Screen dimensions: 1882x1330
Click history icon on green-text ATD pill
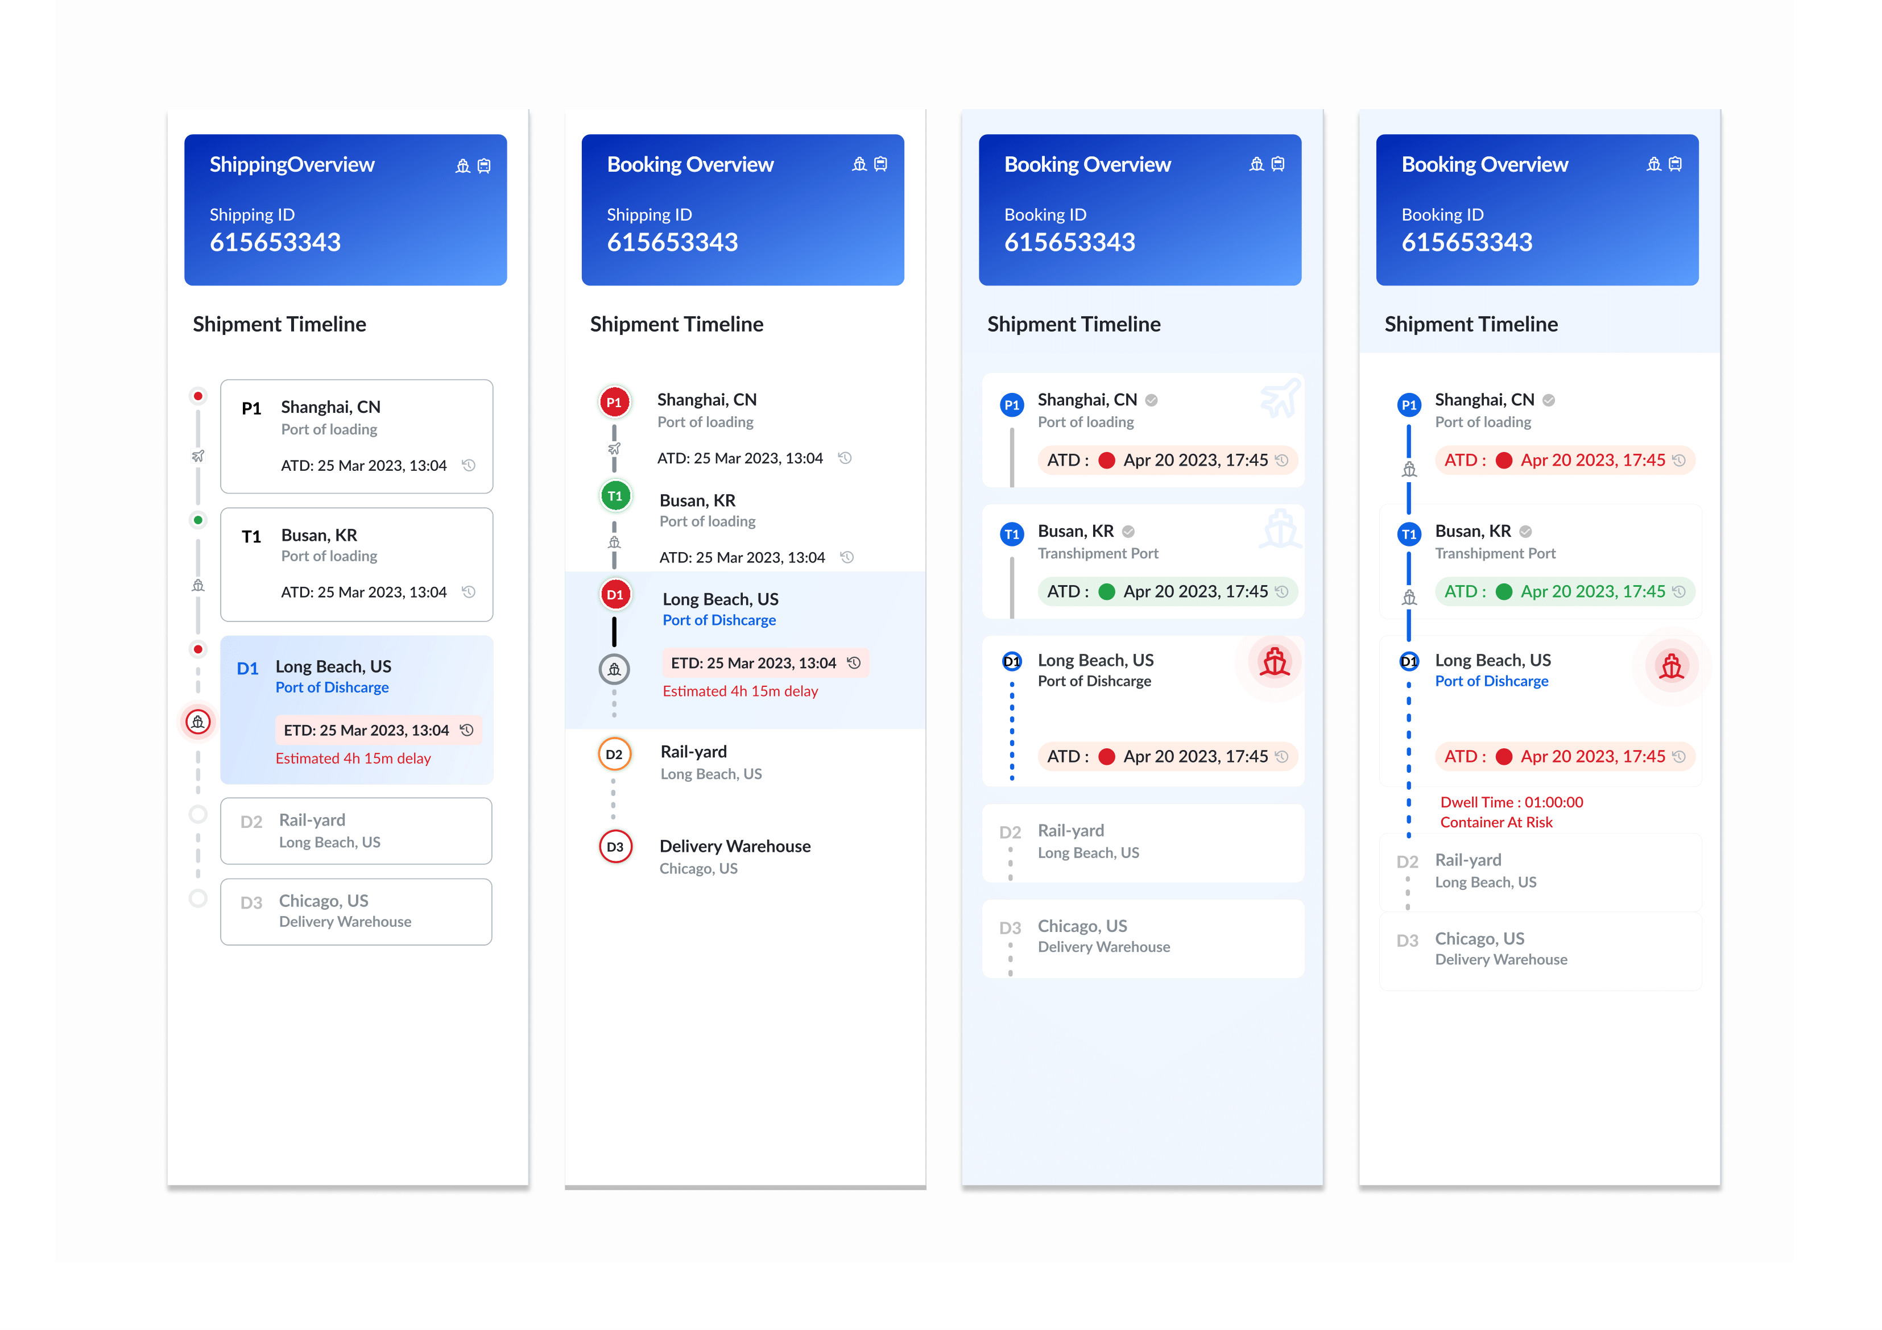click(1679, 591)
